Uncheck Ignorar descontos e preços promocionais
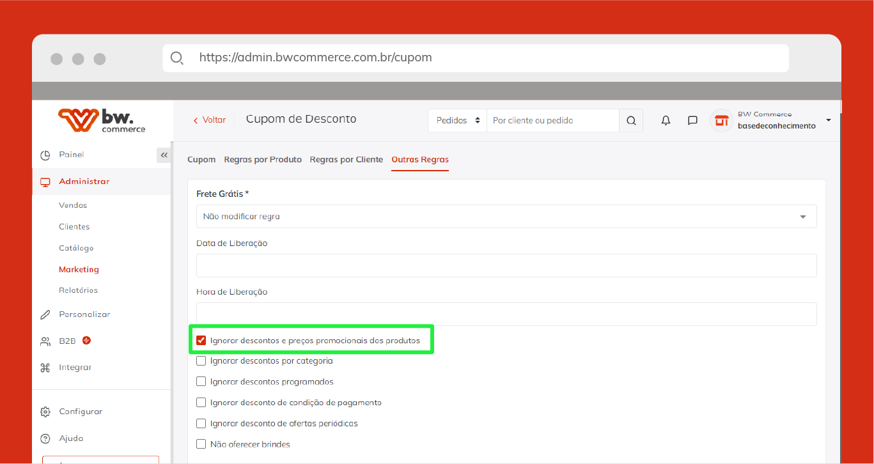 [201, 341]
